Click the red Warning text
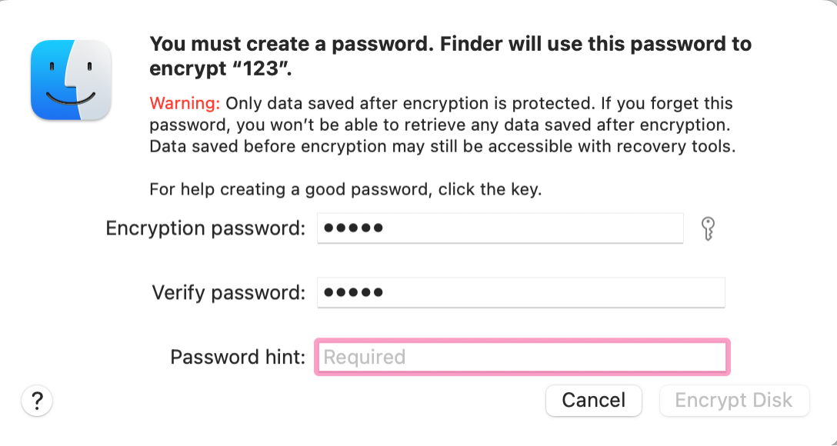This screenshot has height=446, width=837. [184, 103]
